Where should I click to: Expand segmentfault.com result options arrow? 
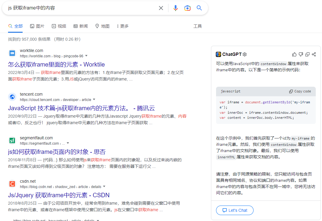pos(68,143)
